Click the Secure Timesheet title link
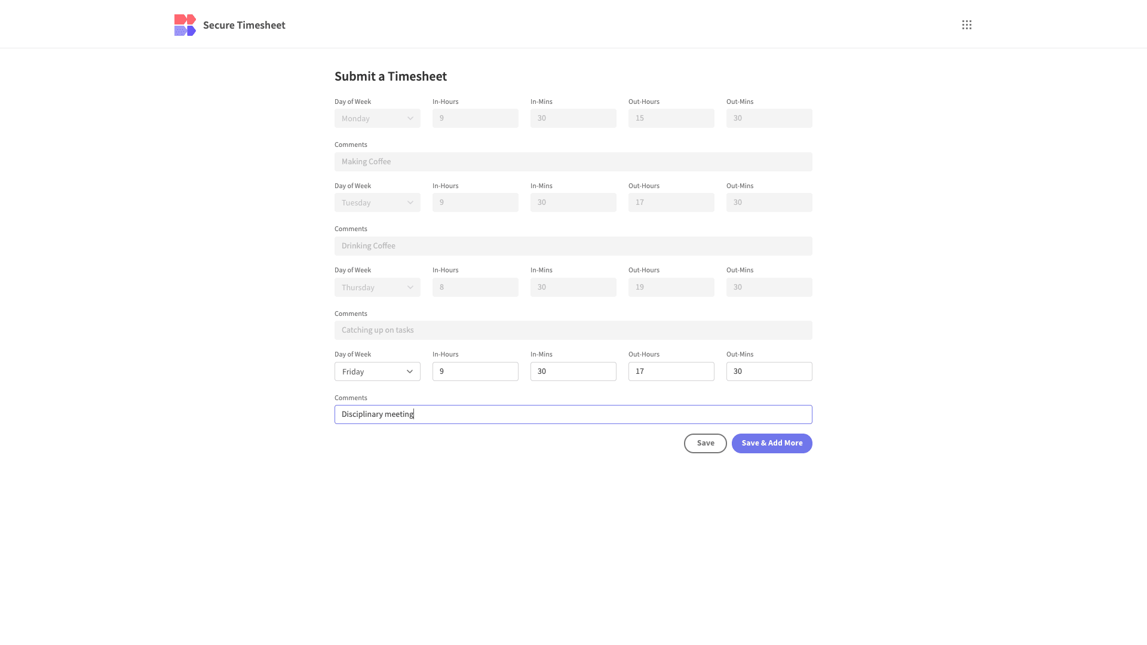Viewport: 1147px width, 645px height. point(244,25)
